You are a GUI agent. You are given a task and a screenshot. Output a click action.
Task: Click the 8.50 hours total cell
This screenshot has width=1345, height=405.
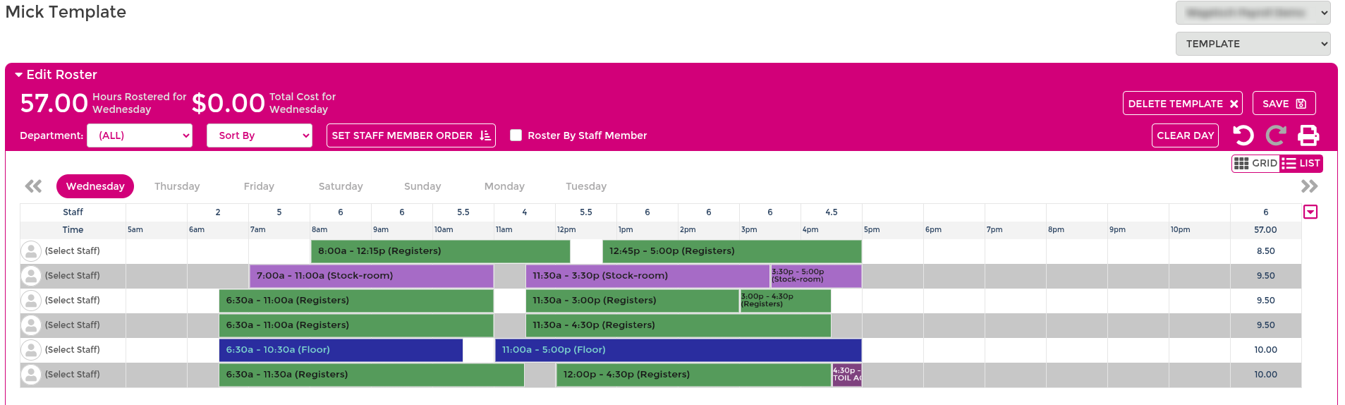pyautogui.click(x=1265, y=251)
